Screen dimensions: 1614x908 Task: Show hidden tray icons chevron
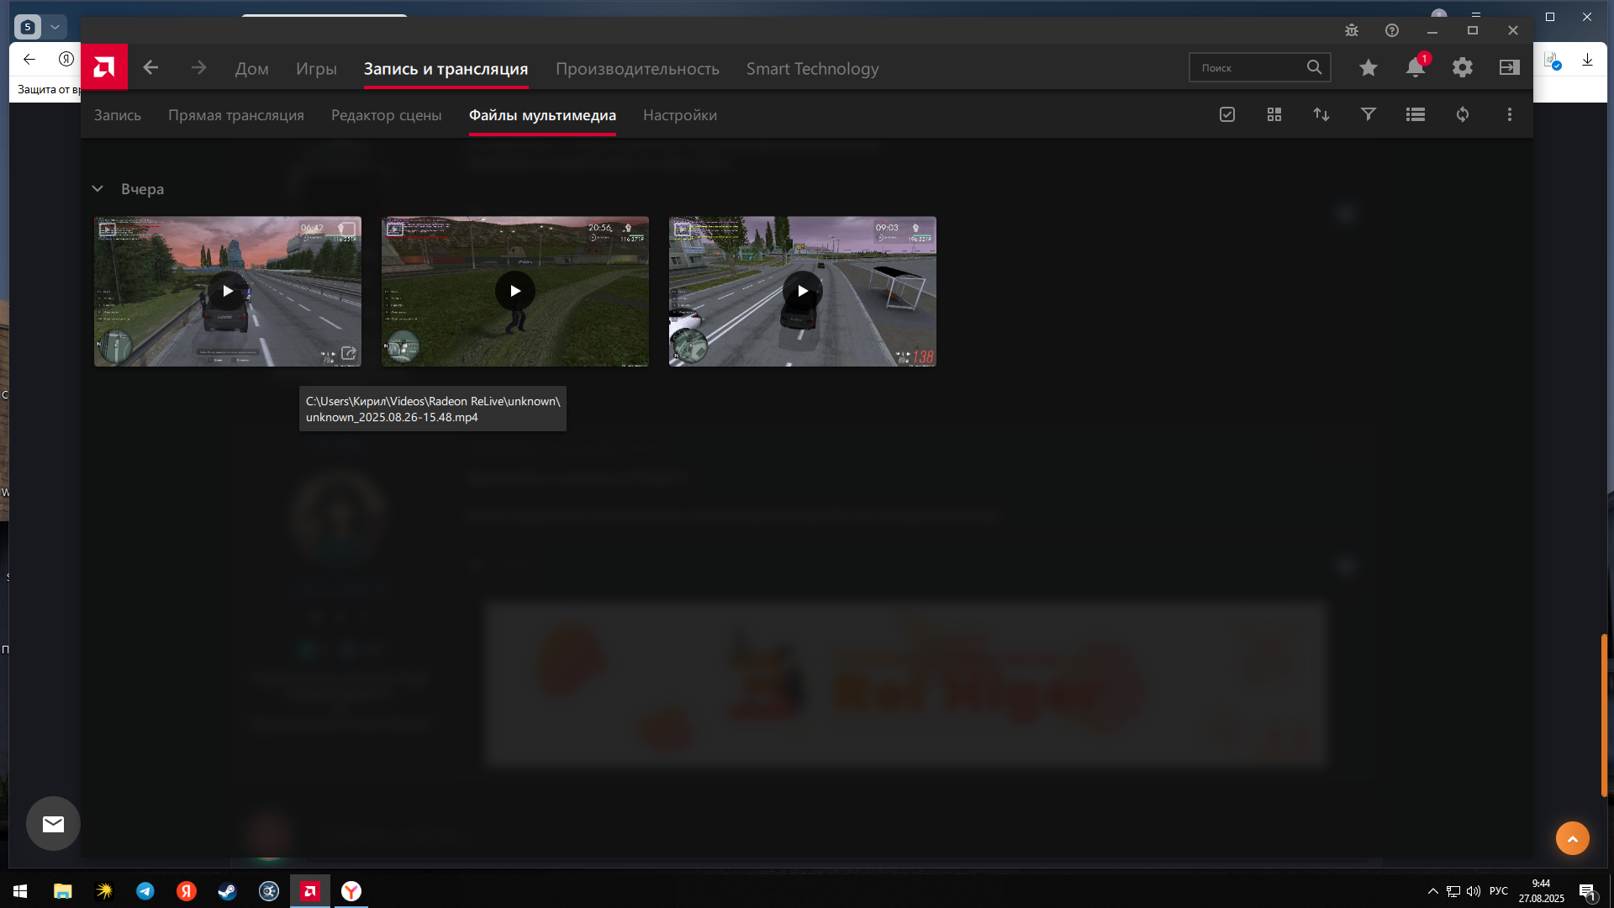pos(1432,891)
